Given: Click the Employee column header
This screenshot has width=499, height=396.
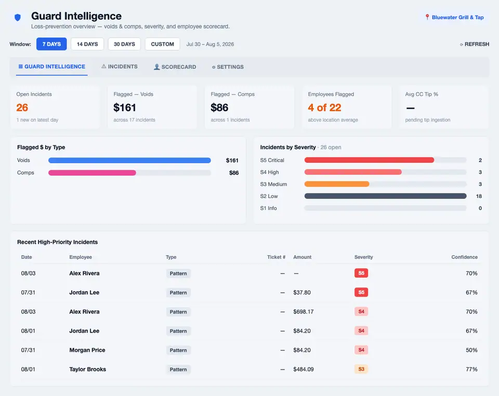Looking at the screenshot, I should pos(81,257).
